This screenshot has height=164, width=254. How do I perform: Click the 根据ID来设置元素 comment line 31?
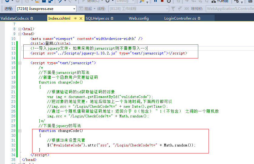click(66, 140)
